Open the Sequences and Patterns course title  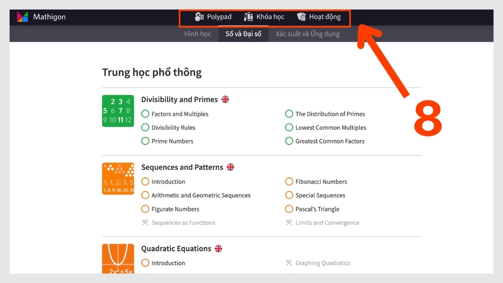tap(182, 167)
